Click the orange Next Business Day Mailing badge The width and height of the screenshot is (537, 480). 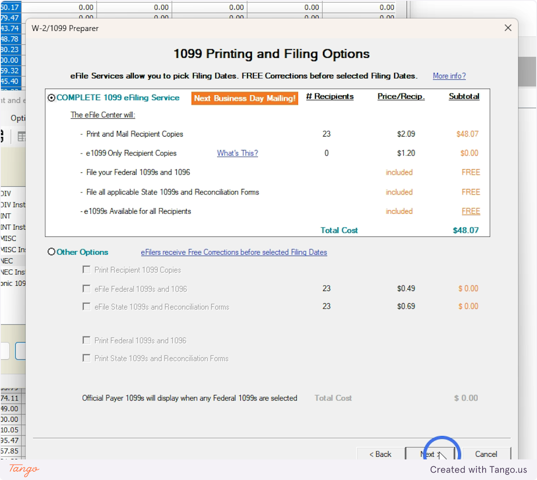[x=244, y=98]
